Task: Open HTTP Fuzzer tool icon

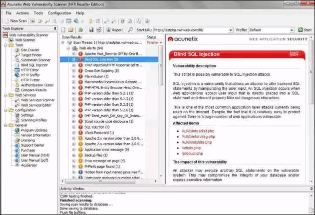Action: pos(17,80)
